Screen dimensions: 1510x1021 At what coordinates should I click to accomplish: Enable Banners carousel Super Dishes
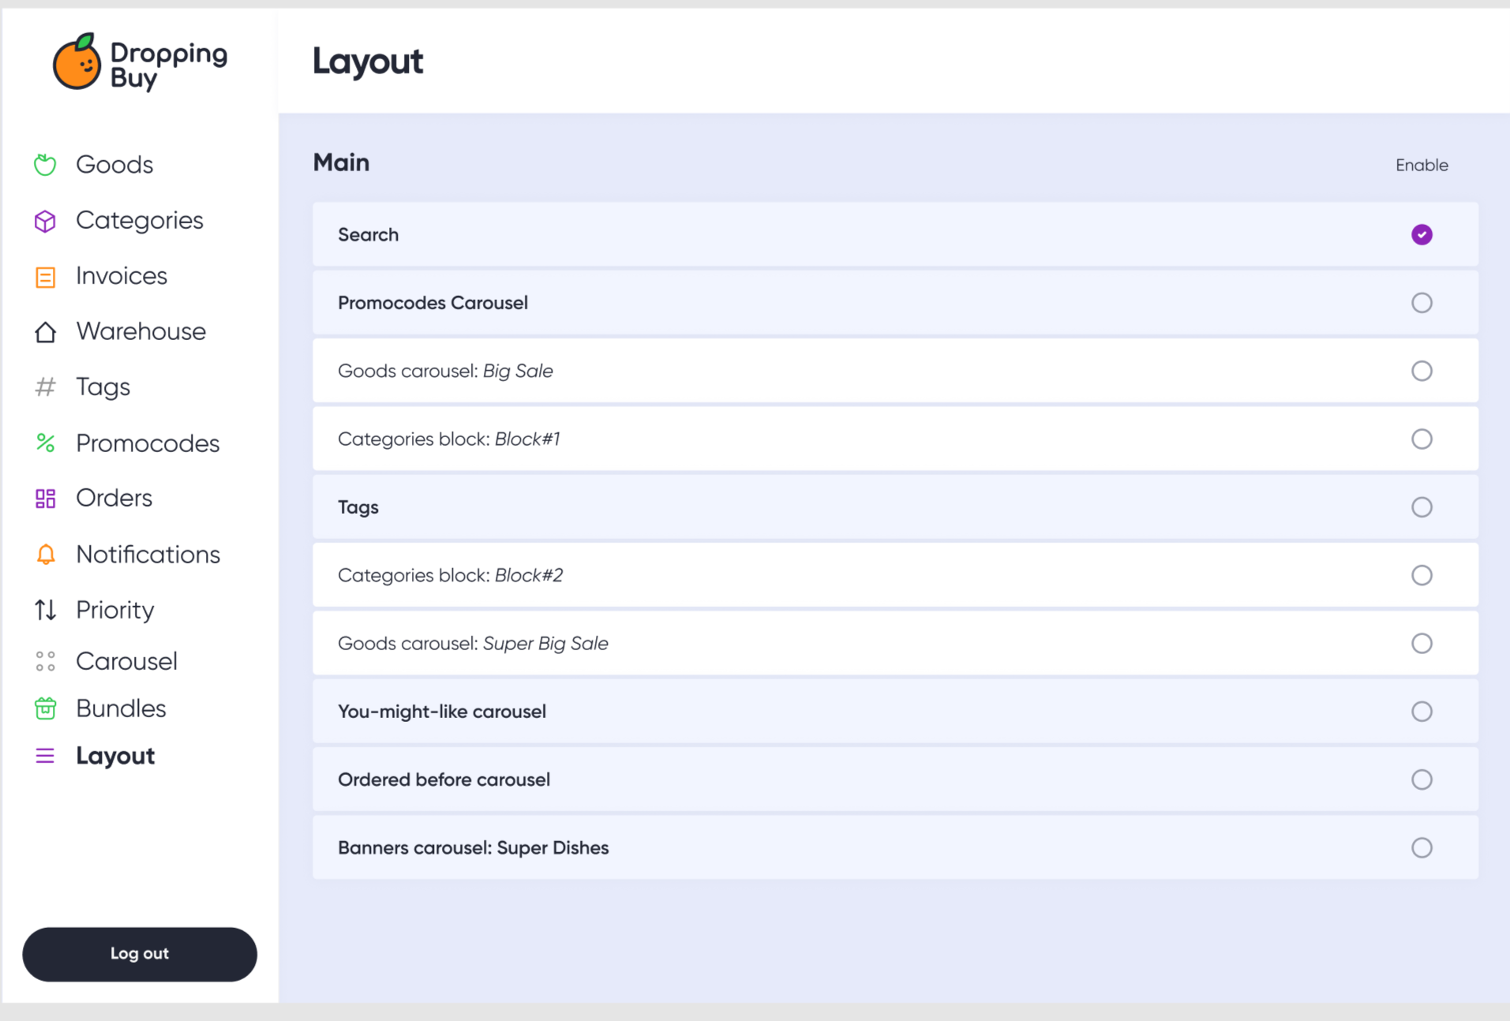pyautogui.click(x=1422, y=847)
